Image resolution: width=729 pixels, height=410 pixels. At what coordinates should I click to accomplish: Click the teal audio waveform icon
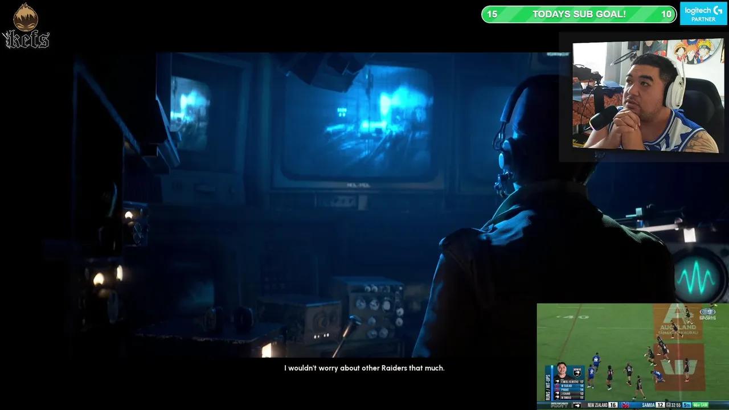695,278
